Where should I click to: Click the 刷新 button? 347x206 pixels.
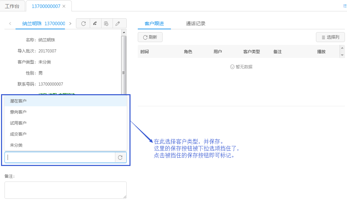click(x=150, y=37)
